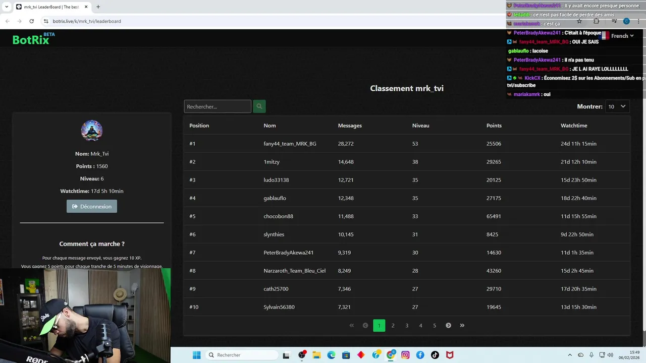Viewport: 646px width, 363px height.
Task: Show hidden system tray icons chevron
Action: (570, 355)
